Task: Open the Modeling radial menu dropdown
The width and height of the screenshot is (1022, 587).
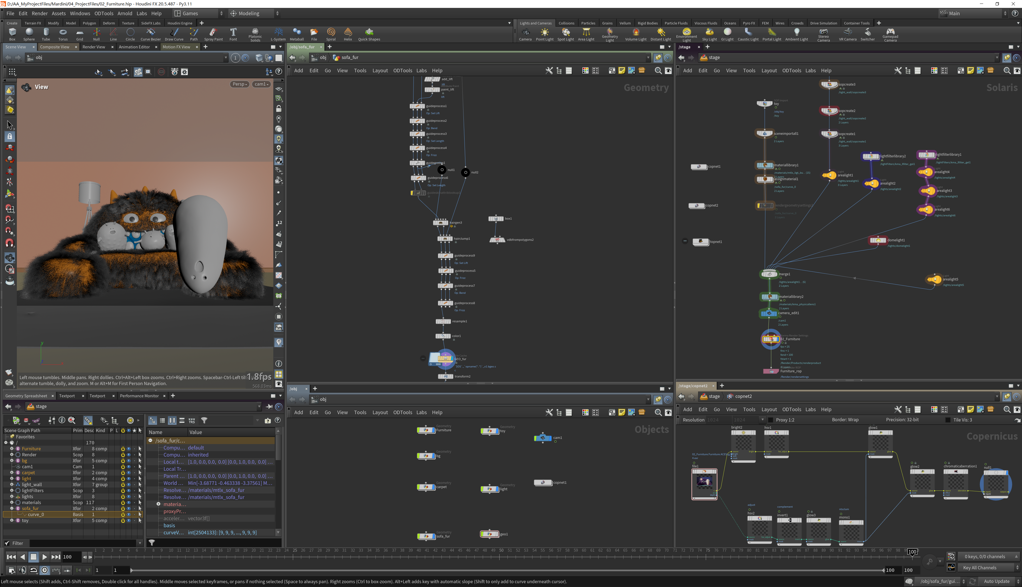Action: coord(255,13)
